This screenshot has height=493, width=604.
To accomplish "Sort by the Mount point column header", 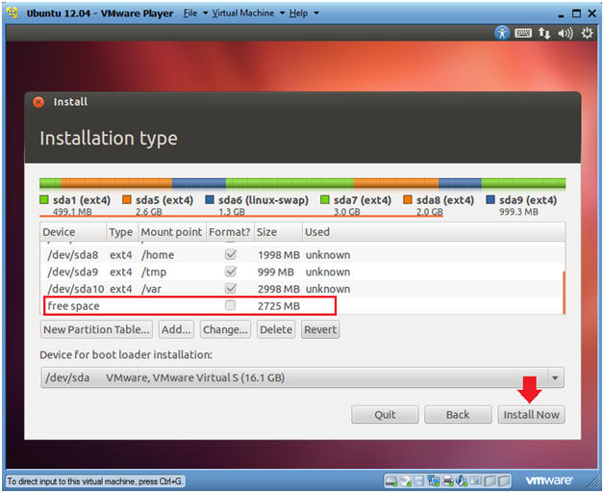I will click(x=172, y=232).
